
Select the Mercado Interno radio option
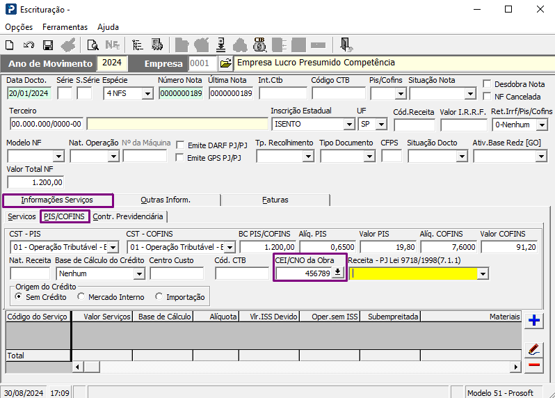81,296
